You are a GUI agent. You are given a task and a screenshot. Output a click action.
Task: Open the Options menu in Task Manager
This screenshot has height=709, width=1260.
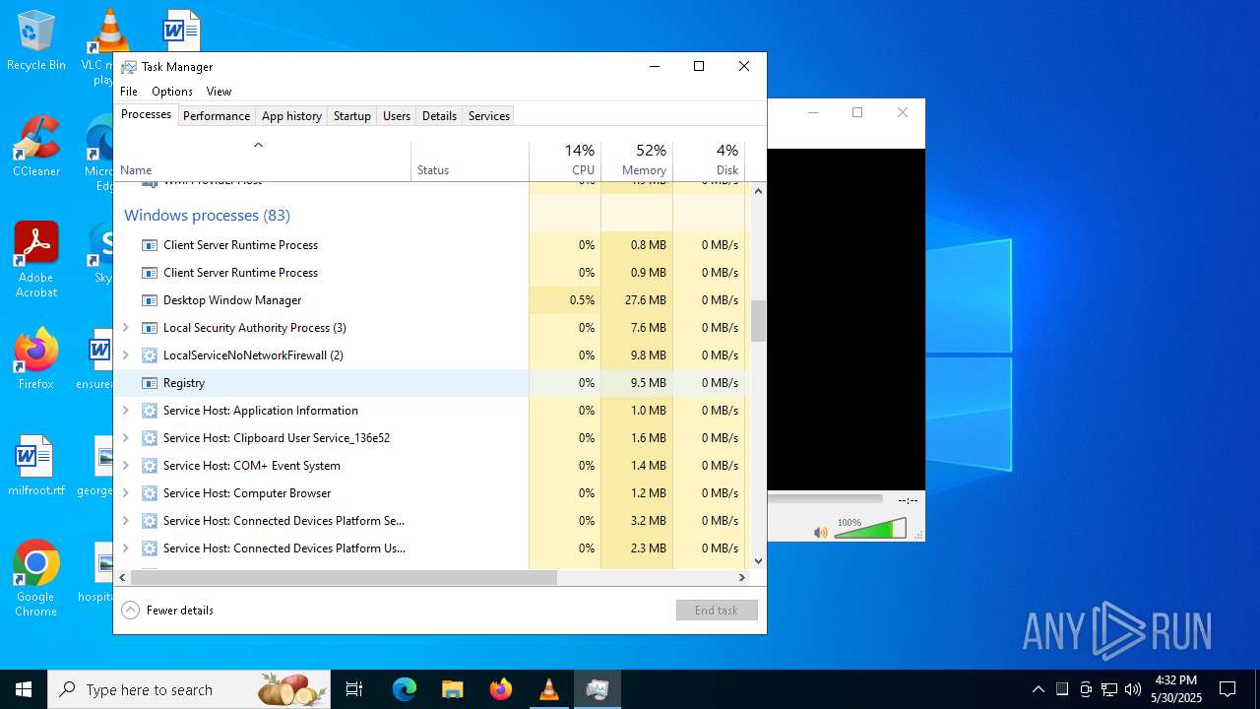point(172,92)
